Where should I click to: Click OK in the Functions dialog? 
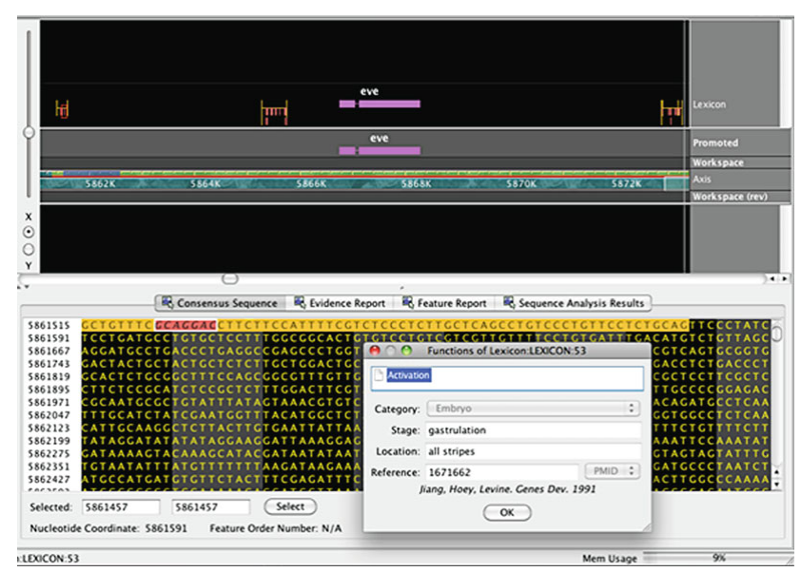(x=507, y=512)
